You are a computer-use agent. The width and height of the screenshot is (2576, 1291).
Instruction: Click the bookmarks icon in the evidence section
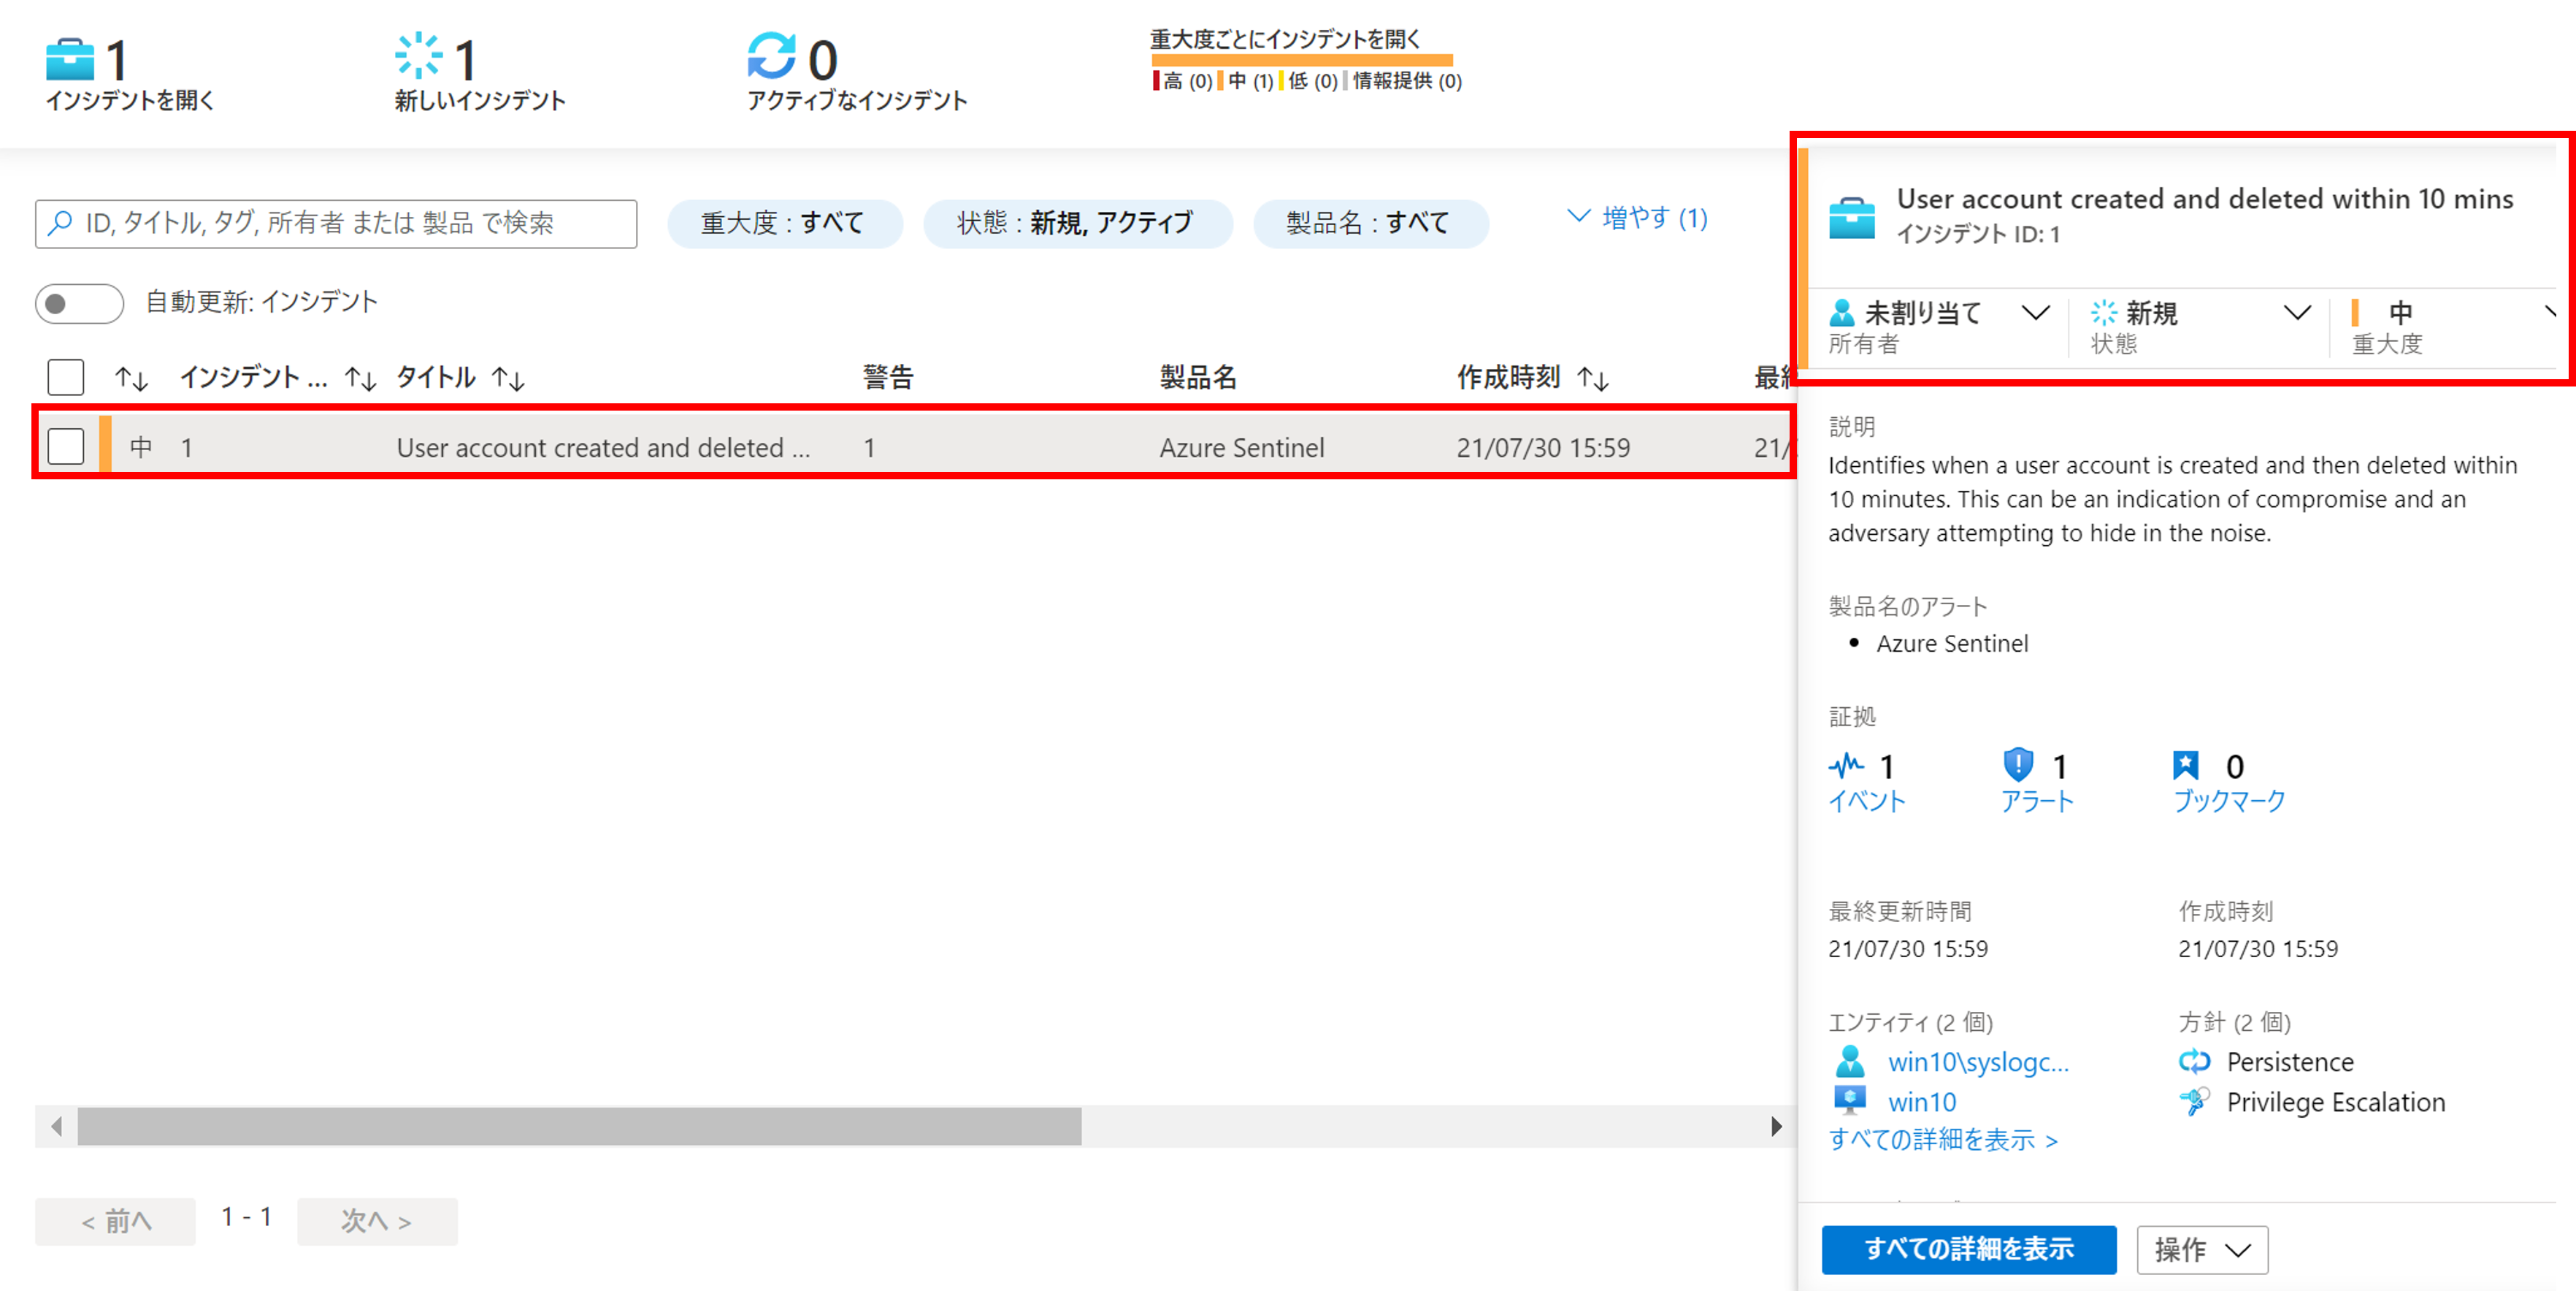coord(2186,766)
